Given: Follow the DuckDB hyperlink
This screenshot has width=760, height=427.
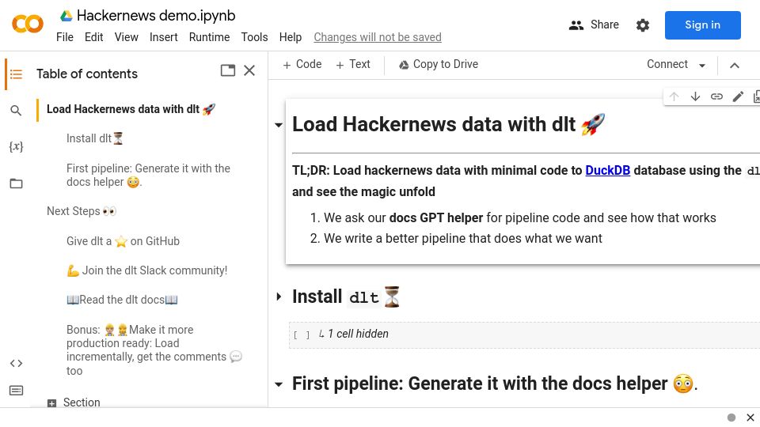Looking at the screenshot, I should coord(607,171).
